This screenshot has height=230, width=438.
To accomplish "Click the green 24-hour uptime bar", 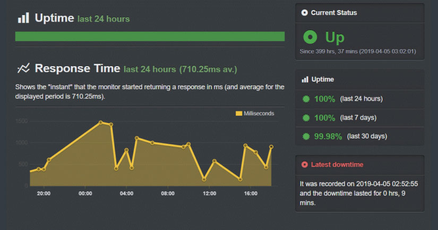I will tap(150, 36).
